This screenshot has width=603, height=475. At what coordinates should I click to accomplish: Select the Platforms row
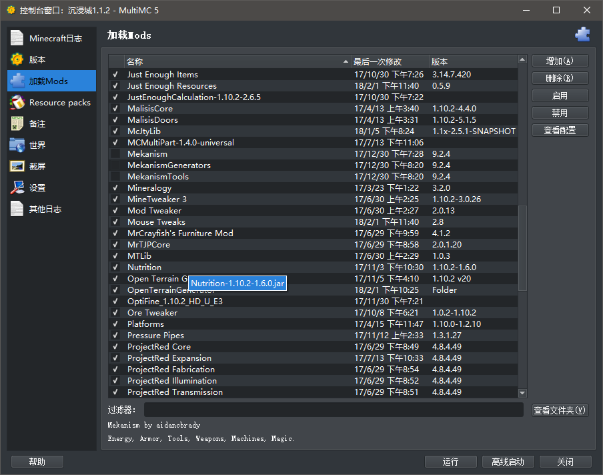point(313,324)
